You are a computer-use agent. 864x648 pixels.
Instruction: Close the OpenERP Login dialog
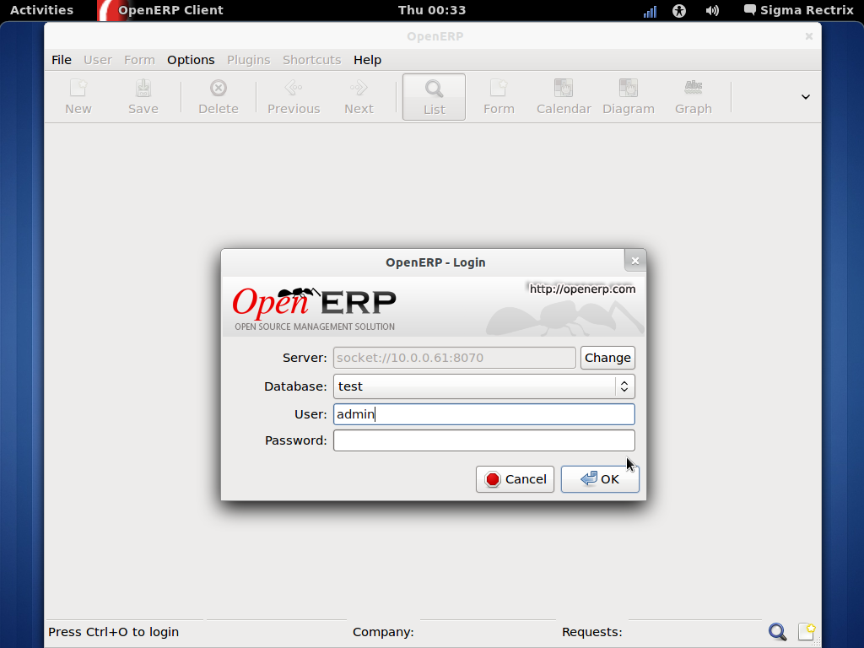[x=635, y=261]
